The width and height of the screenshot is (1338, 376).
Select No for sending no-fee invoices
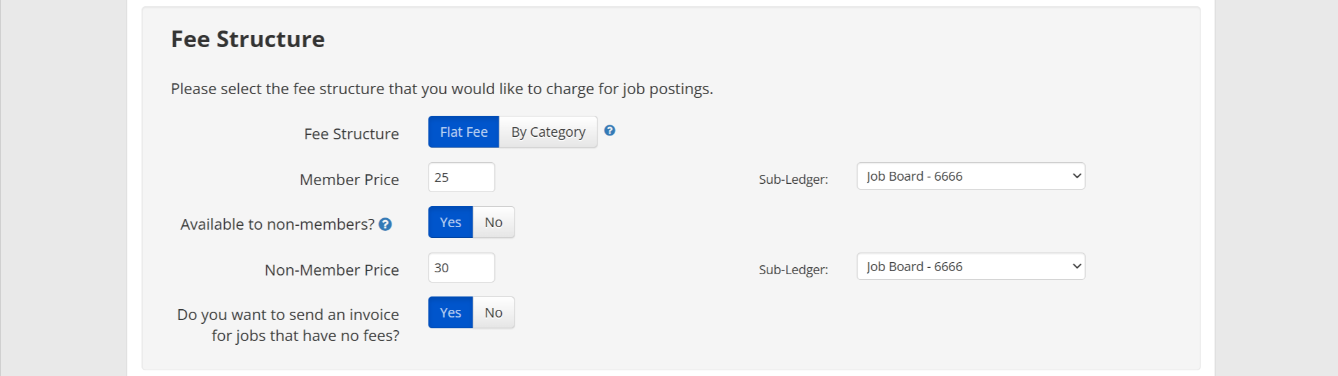pos(494,313)
